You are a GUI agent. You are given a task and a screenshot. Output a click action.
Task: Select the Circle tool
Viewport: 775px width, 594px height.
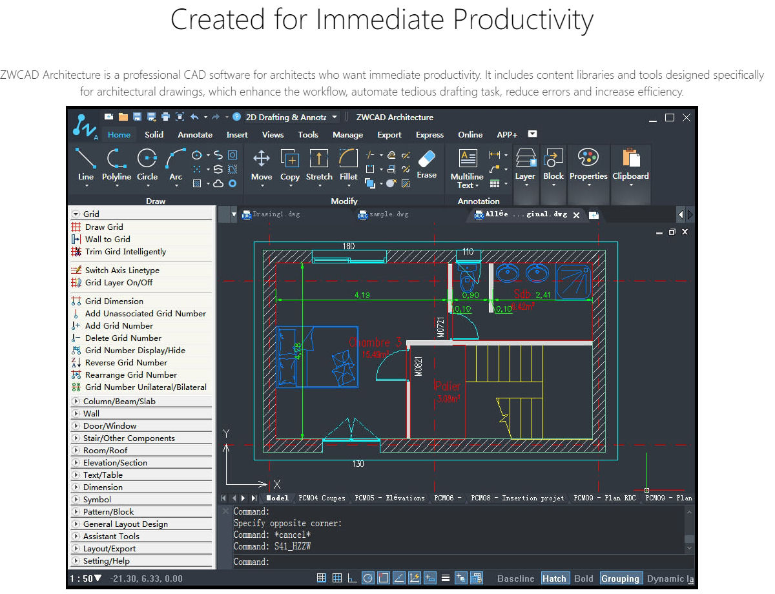coord(147,164)
